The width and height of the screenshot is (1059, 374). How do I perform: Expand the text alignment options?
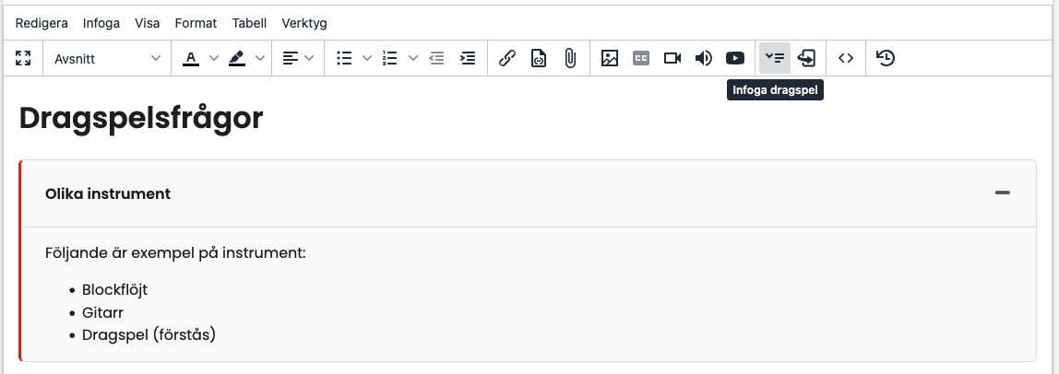pos(298,58)
